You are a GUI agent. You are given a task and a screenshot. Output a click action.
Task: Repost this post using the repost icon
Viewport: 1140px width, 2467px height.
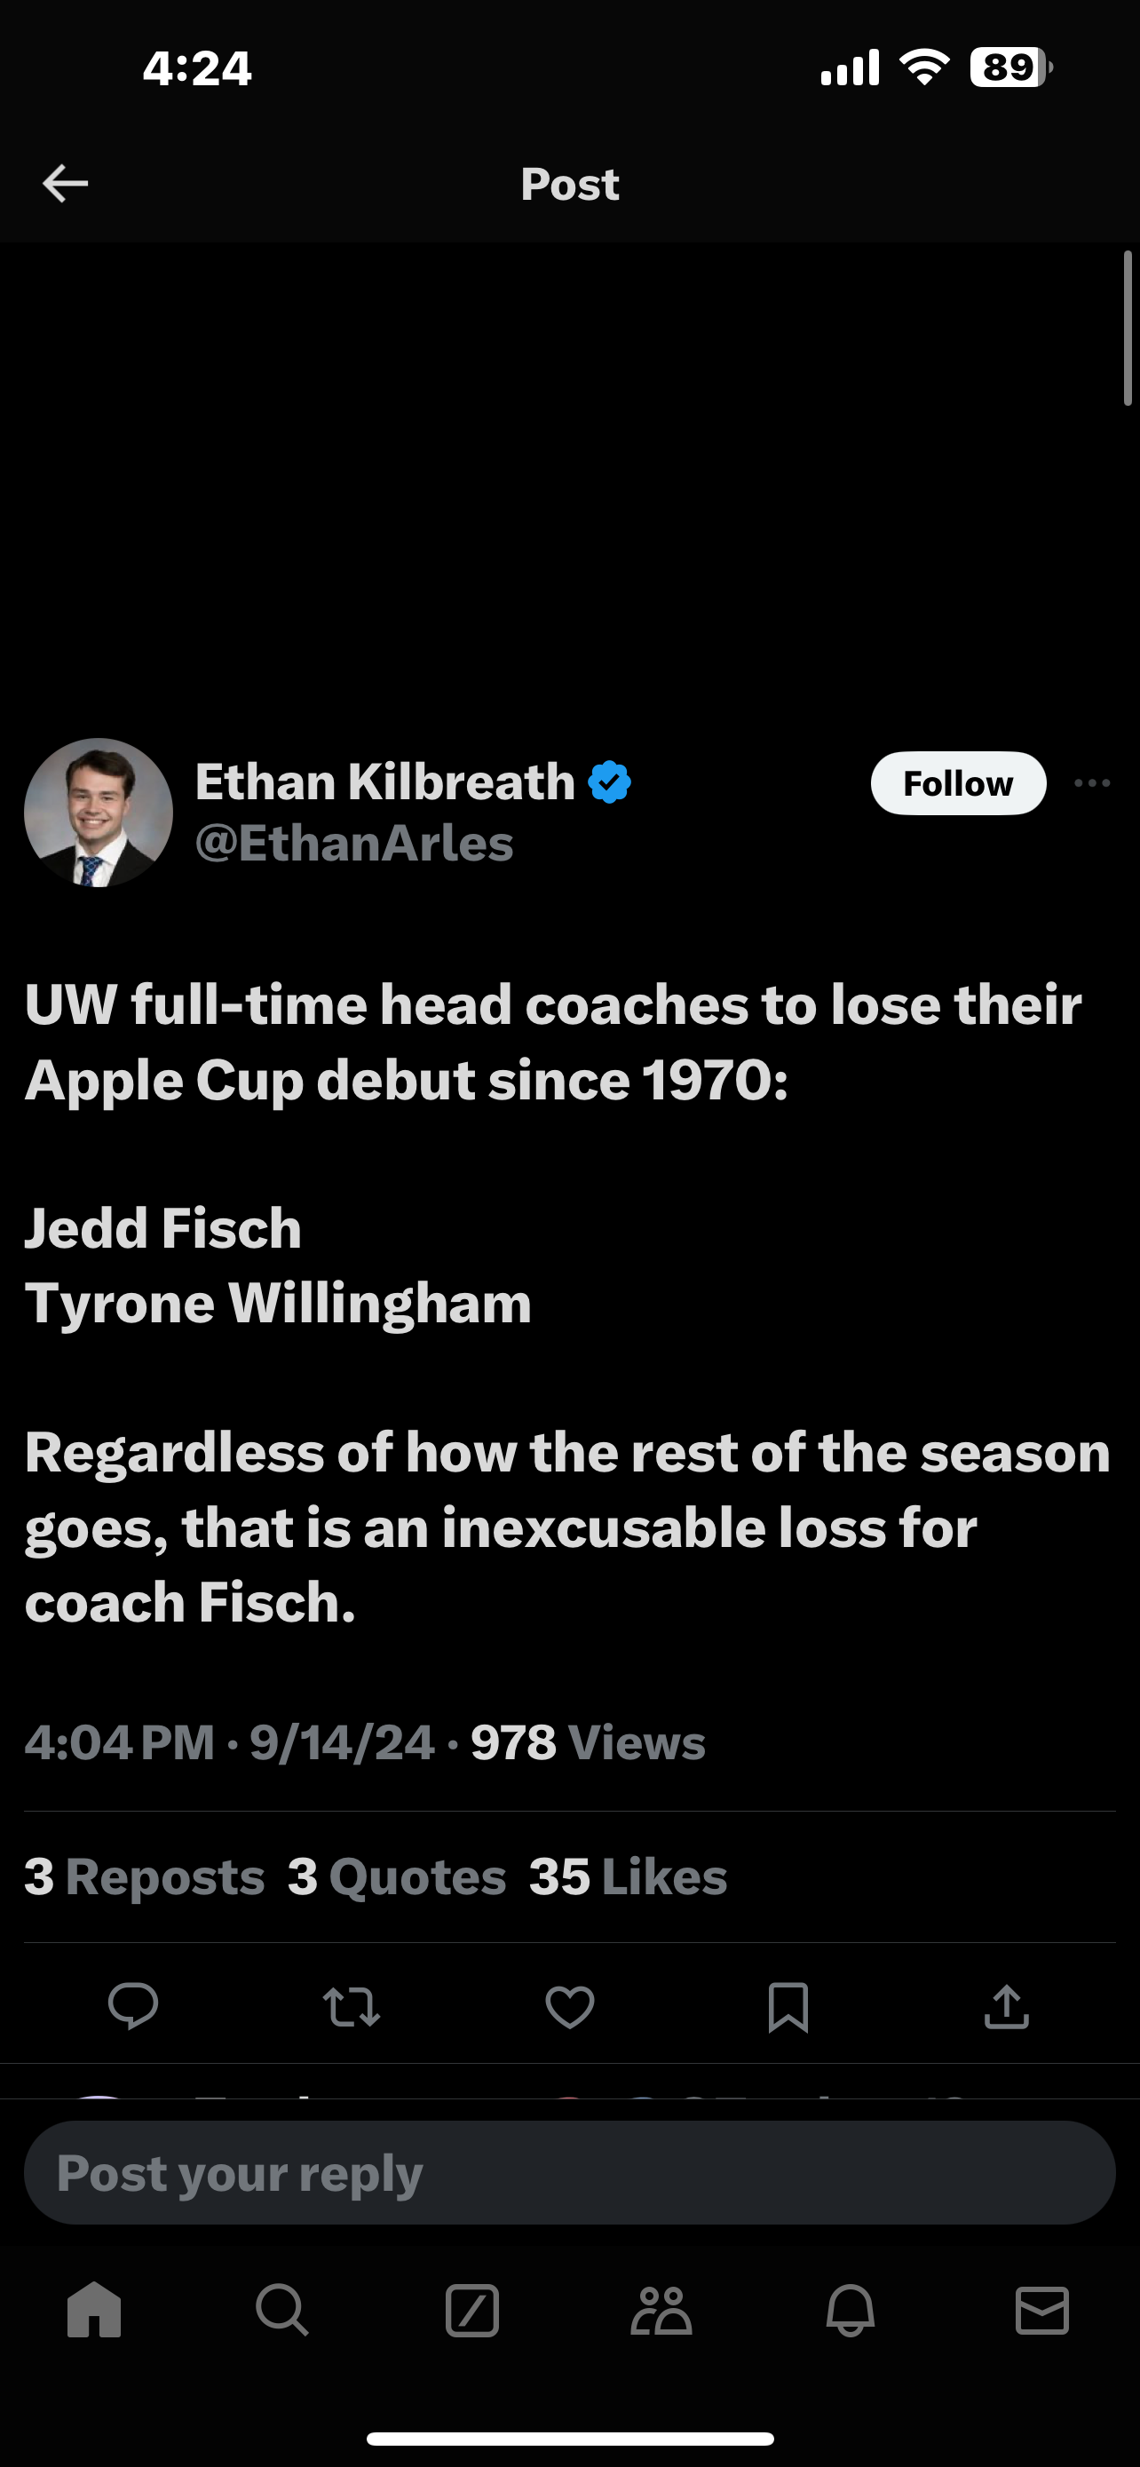pyautogui.click(x=352, y=2006)
